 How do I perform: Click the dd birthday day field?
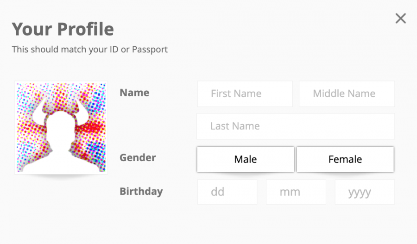pos(227,192)
